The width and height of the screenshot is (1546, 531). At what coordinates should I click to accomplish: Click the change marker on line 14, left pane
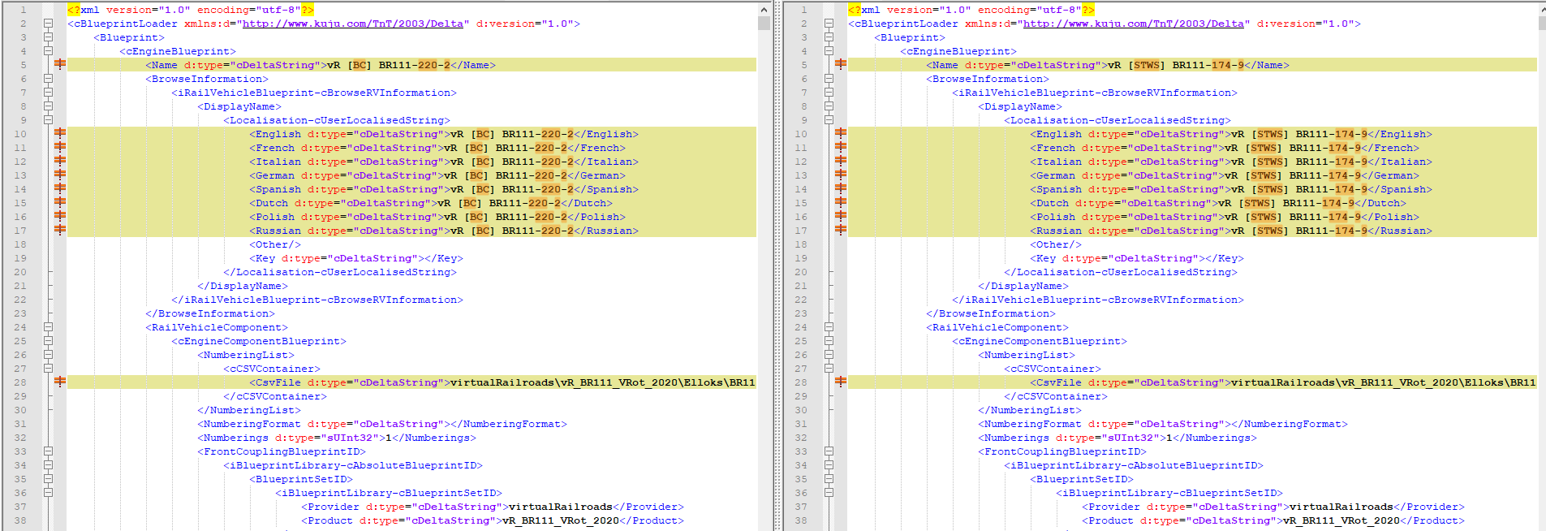click(x=60, y=188)
